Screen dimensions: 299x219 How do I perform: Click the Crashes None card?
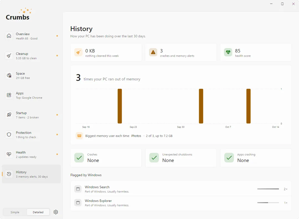click(106, 158)
